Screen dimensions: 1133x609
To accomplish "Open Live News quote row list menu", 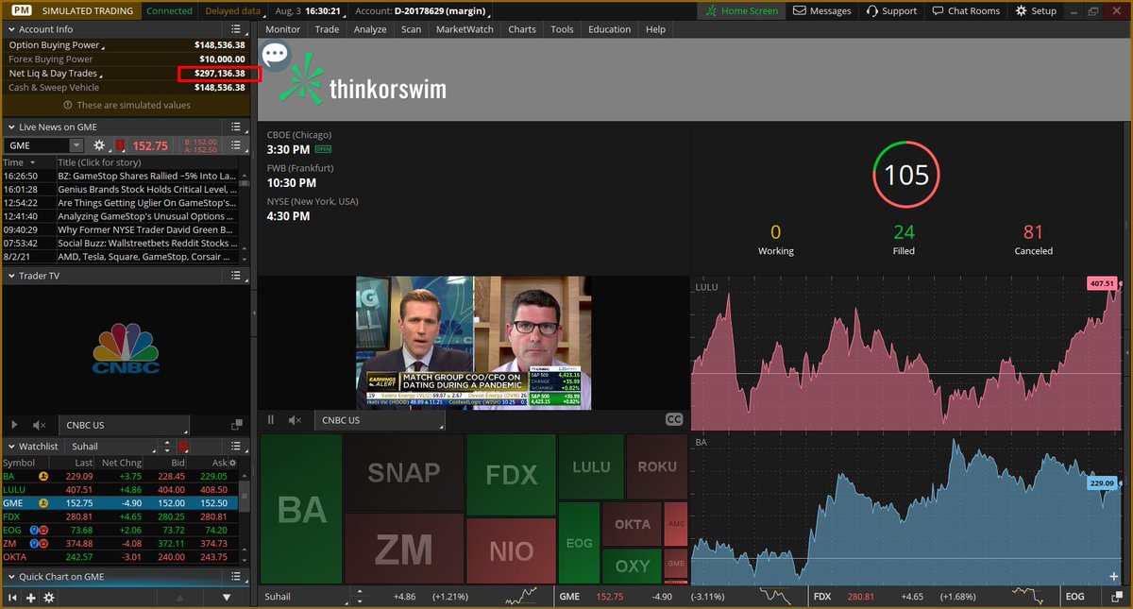I will pos(236,145).
